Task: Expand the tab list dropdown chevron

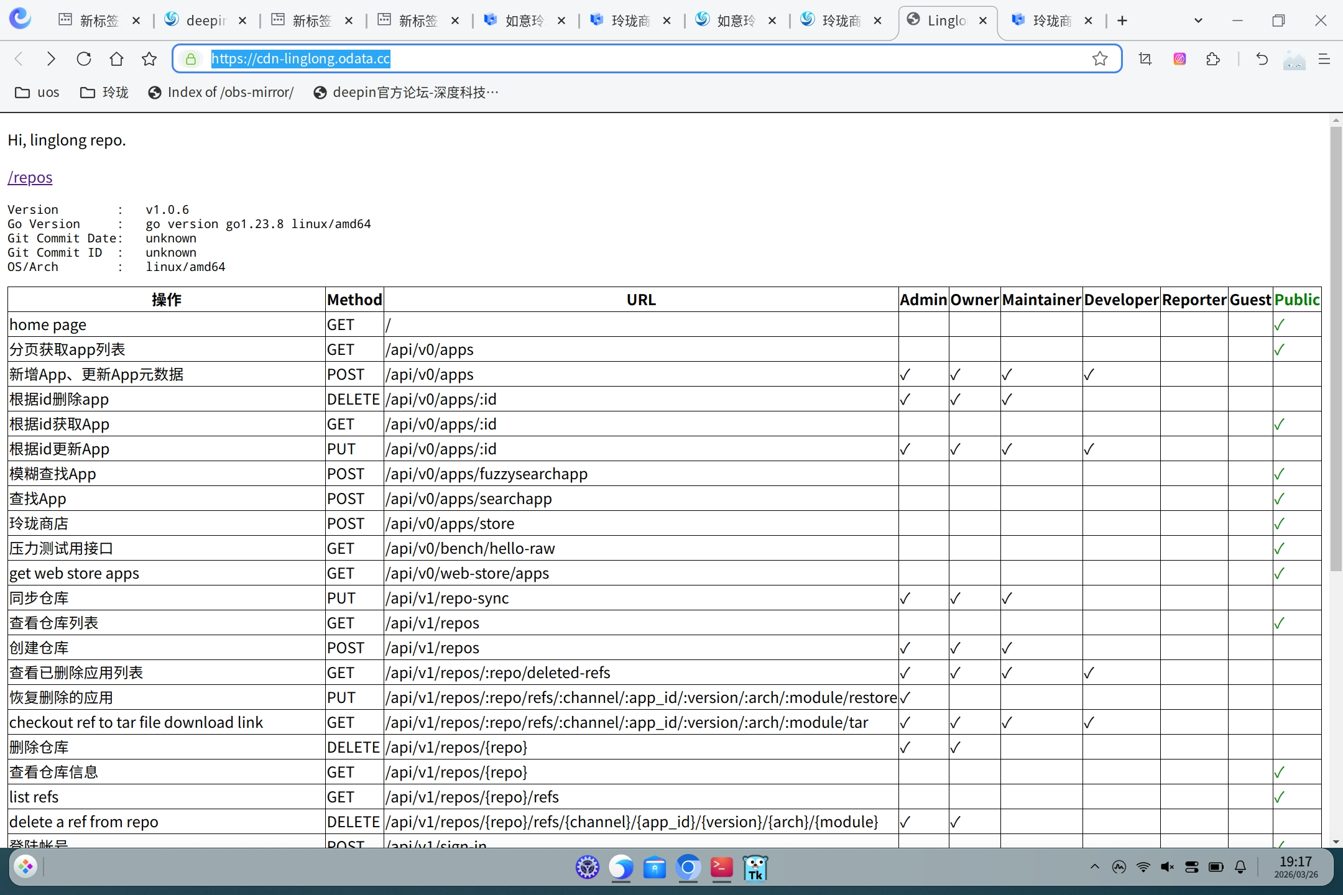Action: [1198, 21]
